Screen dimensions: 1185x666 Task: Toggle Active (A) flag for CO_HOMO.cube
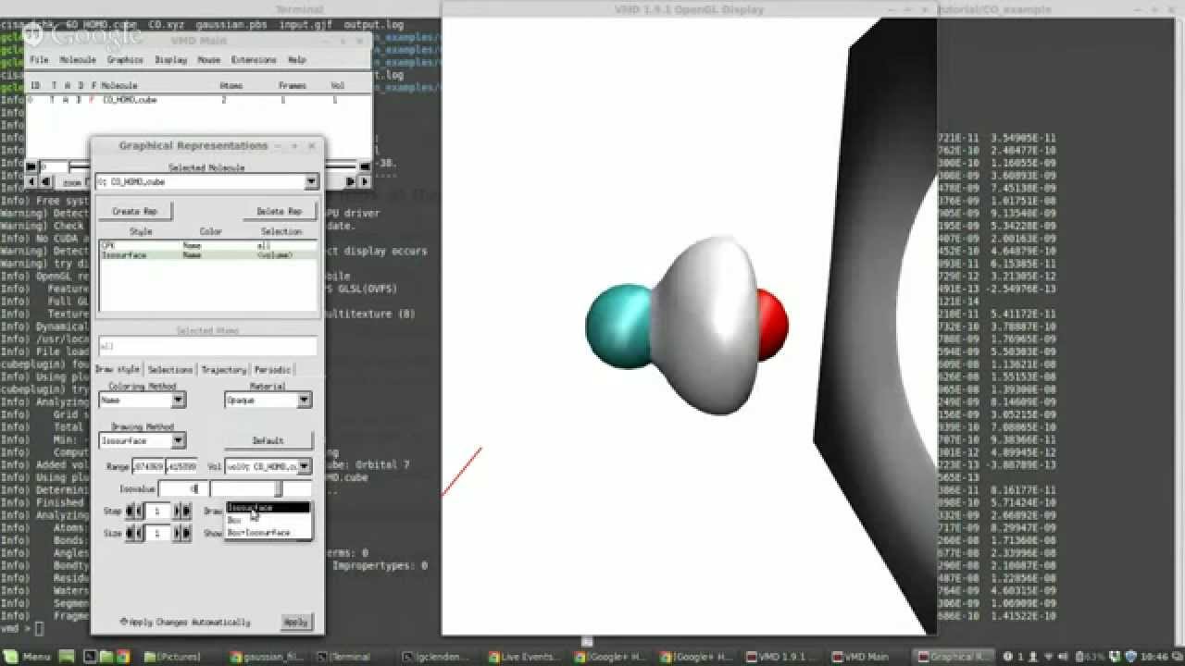point(66,99)
